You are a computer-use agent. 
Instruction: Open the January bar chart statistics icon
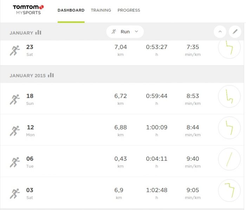[x=38, y=32]
